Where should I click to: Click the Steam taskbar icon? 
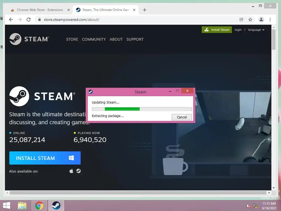pos(56,206)
